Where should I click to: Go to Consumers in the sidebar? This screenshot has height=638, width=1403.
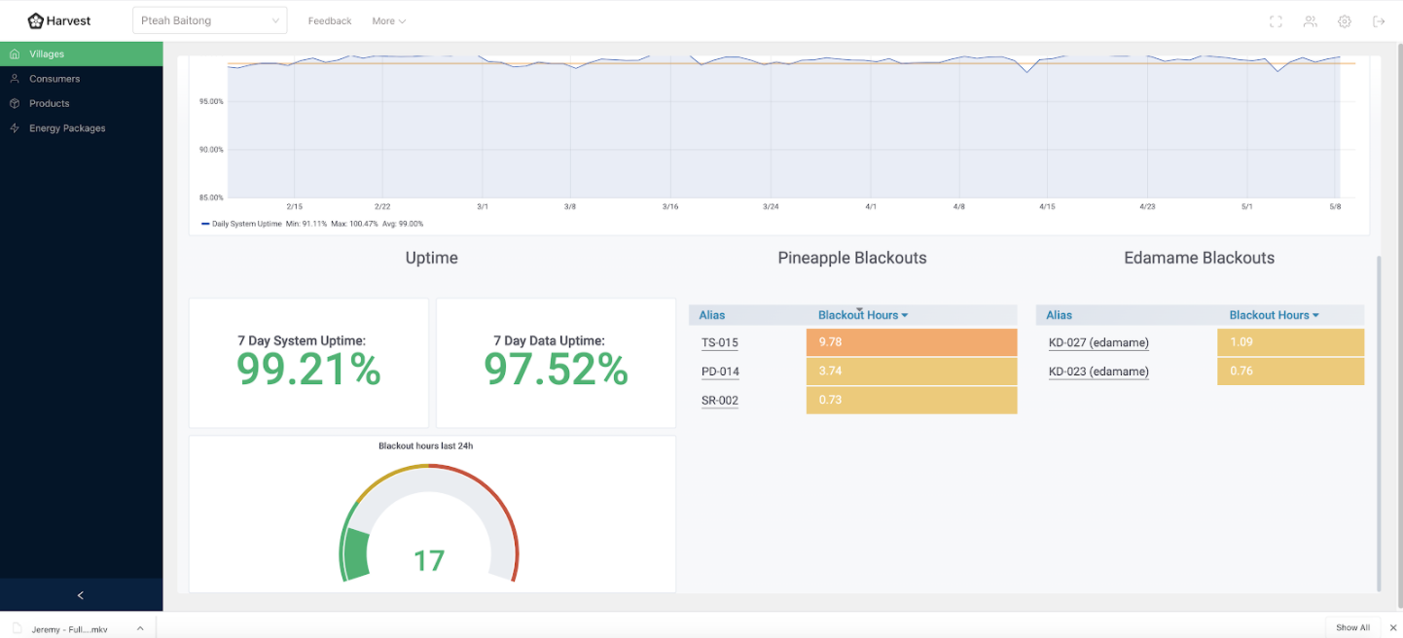pos(54,79)
